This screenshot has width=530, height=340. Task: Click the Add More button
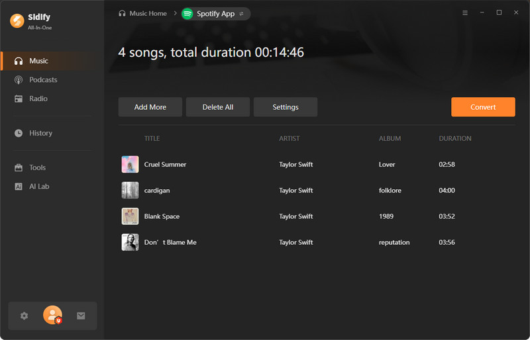150,107
